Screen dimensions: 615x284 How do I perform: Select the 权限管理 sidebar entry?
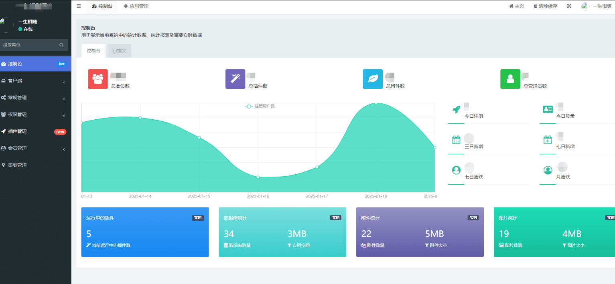coord(36,115)
